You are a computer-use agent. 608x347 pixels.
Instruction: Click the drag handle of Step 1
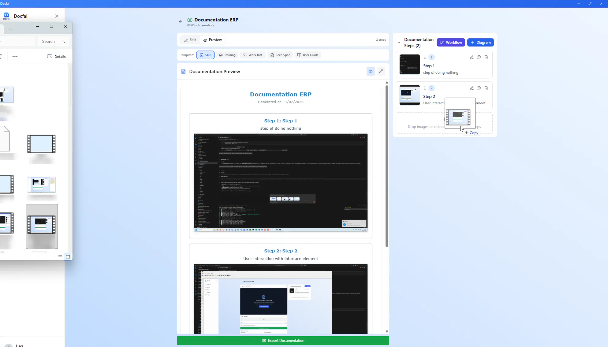pyautogui.click(x=425, y=57)
